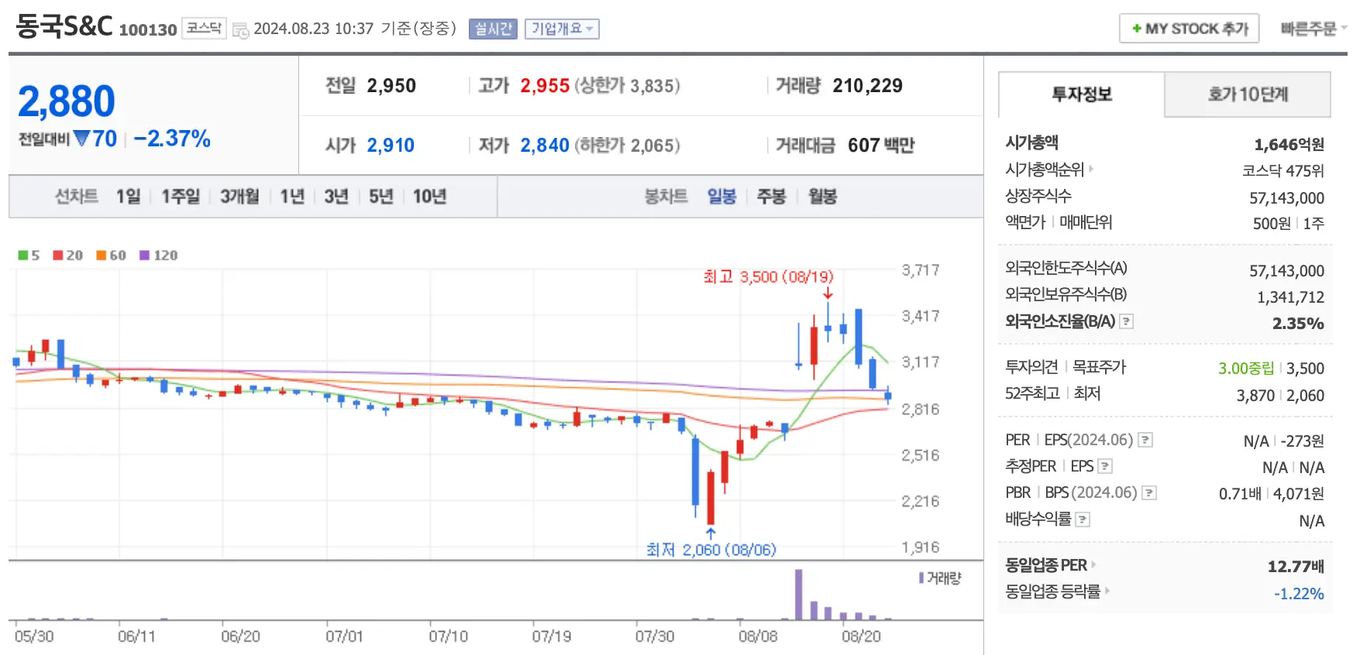Screen dimensions: 1353x655
Task: Open help icon next to 배당수익률
Action: point(1083,520)
